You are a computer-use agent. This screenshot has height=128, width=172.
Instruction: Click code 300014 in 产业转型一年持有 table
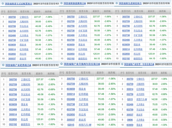click(x=130, y=89)
